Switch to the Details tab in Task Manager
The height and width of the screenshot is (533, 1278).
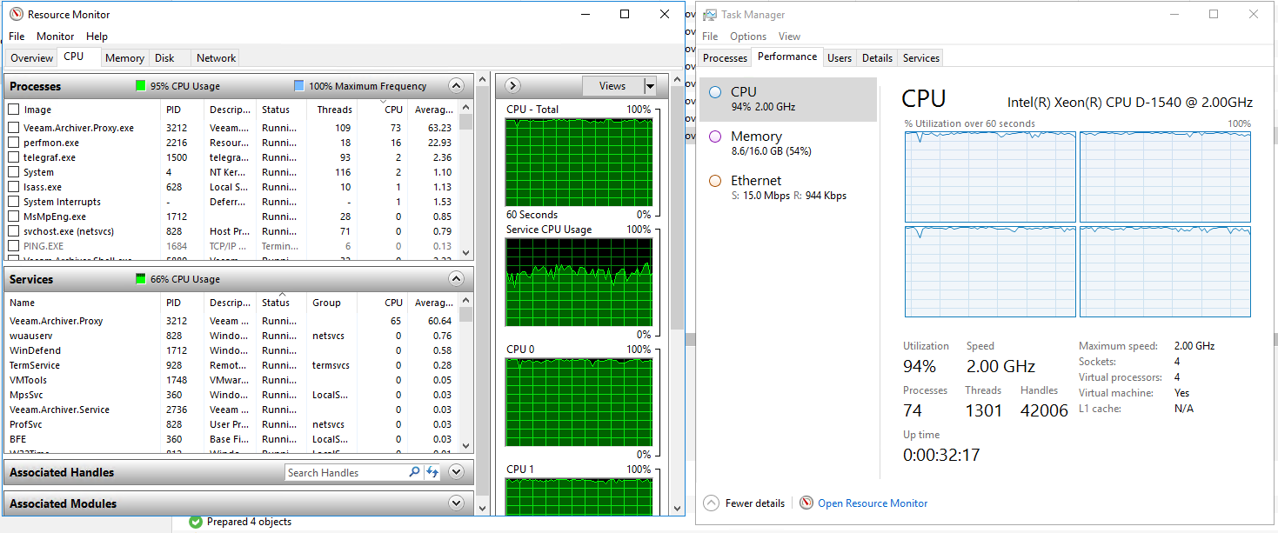[877, 58]
